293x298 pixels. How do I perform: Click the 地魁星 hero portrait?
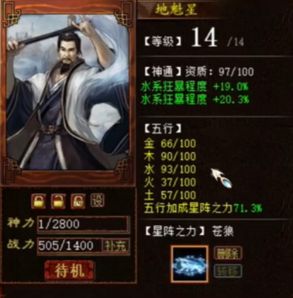pos(68,92)
